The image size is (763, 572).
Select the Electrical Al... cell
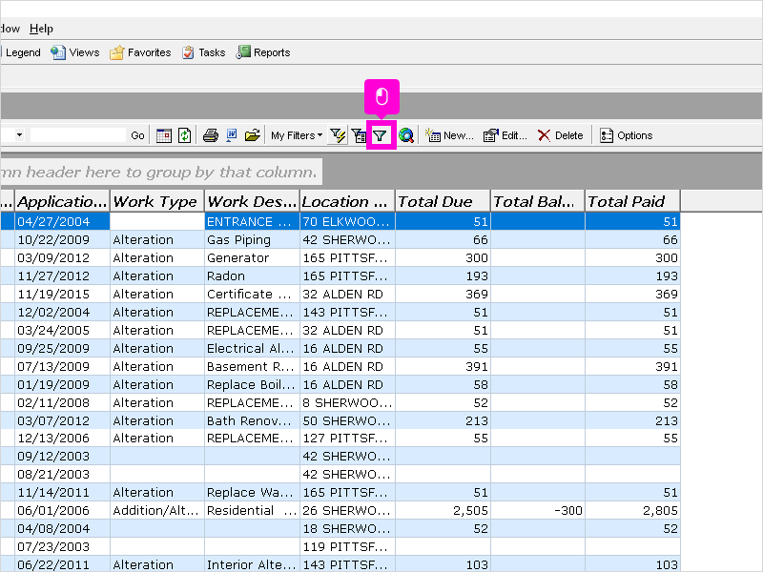(252, 348)
